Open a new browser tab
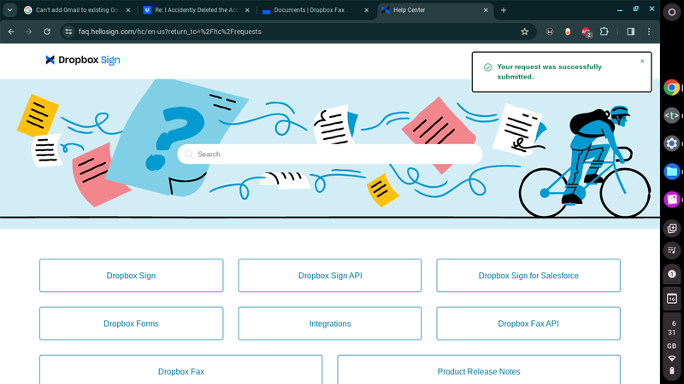Screen dimensions: 684x384 click(x=504, y=10)
